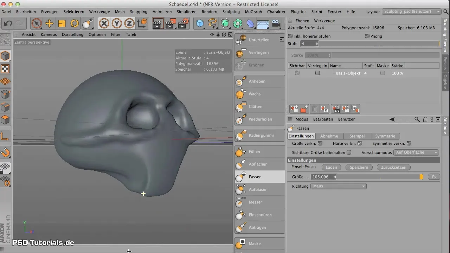Choose the Füllen brush
The height and width of the screenshot is (253, 450).
(260, 151)
